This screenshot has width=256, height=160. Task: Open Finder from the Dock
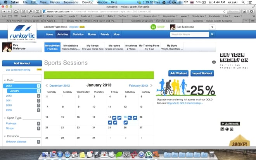tap(45, 154)
